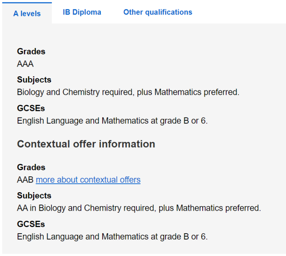Switch to the A levels tab

tap(27, 14)
